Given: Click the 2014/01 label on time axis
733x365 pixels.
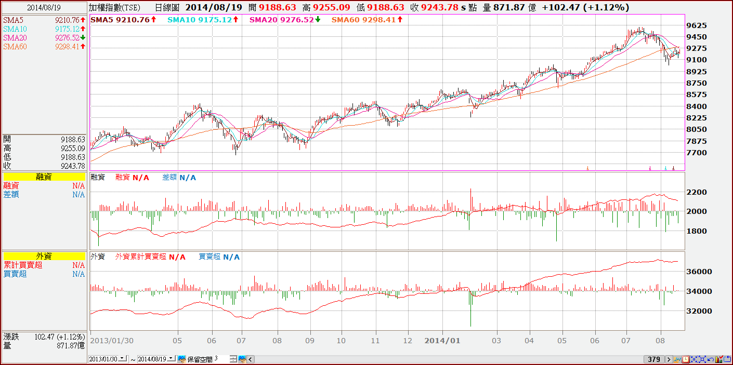Looking at the screenshot, I should [442, 341].
